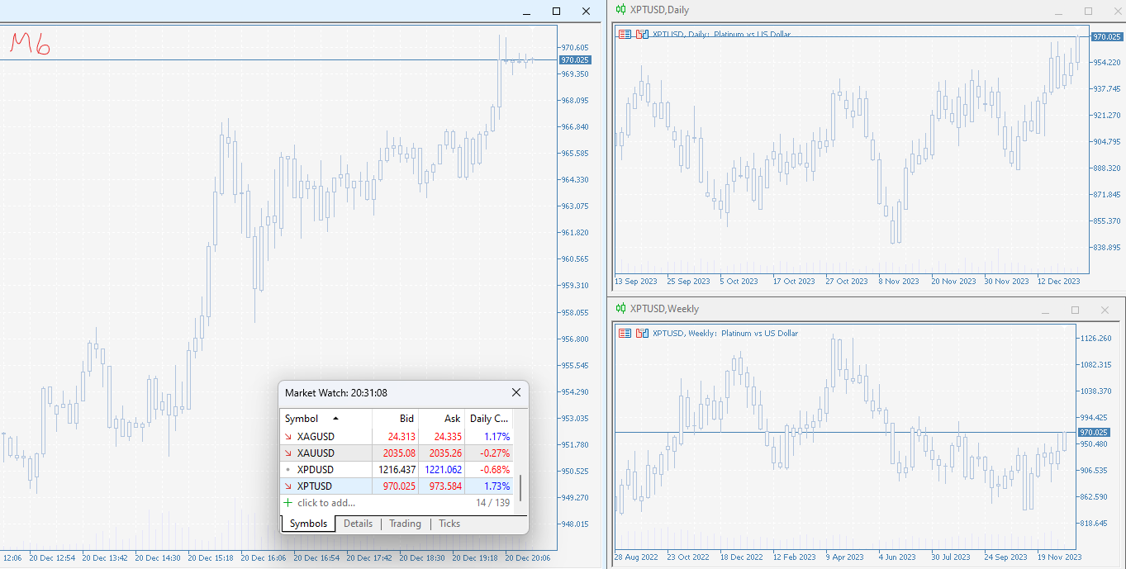The image size is (1126, 569).
Task: Switch to the Details tab
Action: click(x=358, y=524)
